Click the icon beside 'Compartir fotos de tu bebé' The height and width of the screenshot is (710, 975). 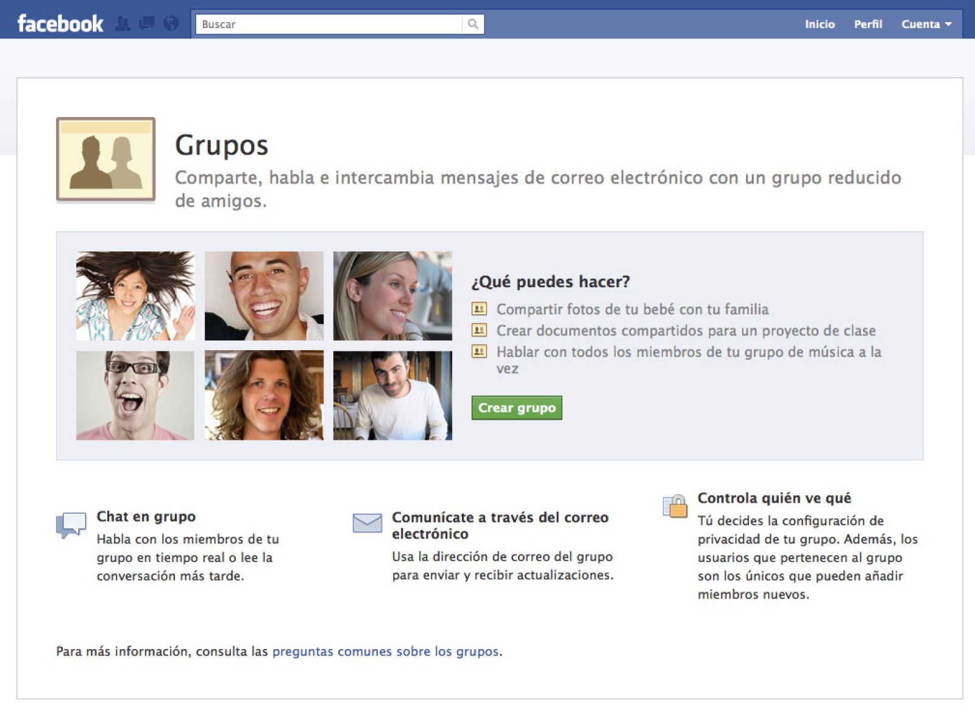coord(479,309)
